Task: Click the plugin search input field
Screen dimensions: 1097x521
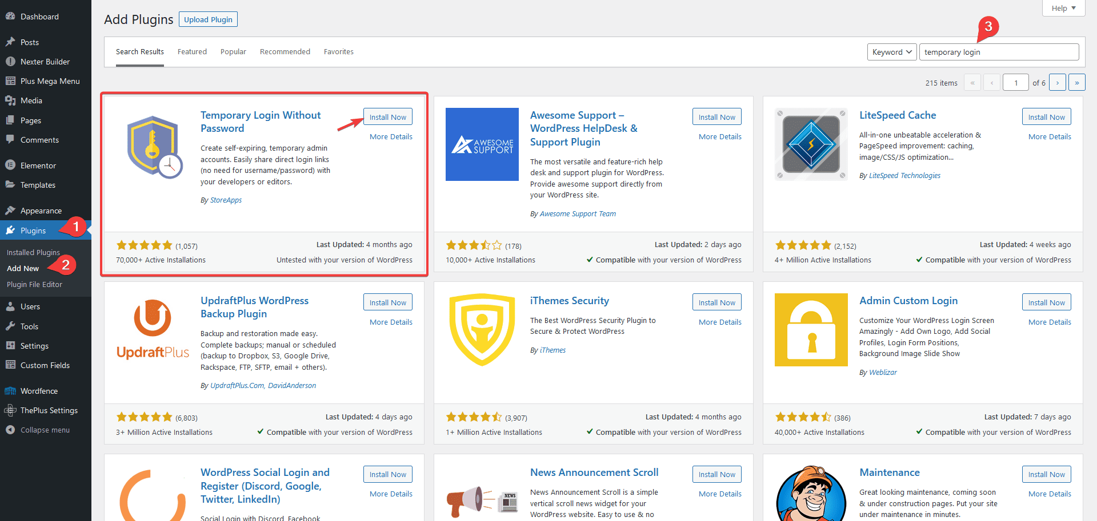Action: click(999, 52)
